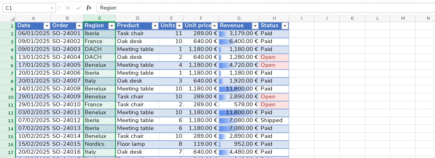Click the cancel (X) formula icon
Image resolution: width=435 pixels, height=158 pixels.
(x=68, y=8)
